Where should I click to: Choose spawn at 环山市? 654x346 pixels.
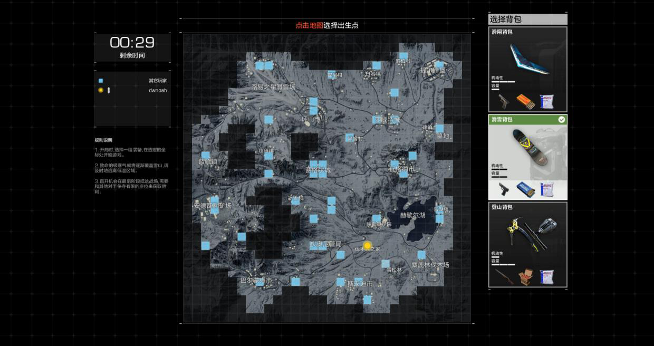pos(311,119)
